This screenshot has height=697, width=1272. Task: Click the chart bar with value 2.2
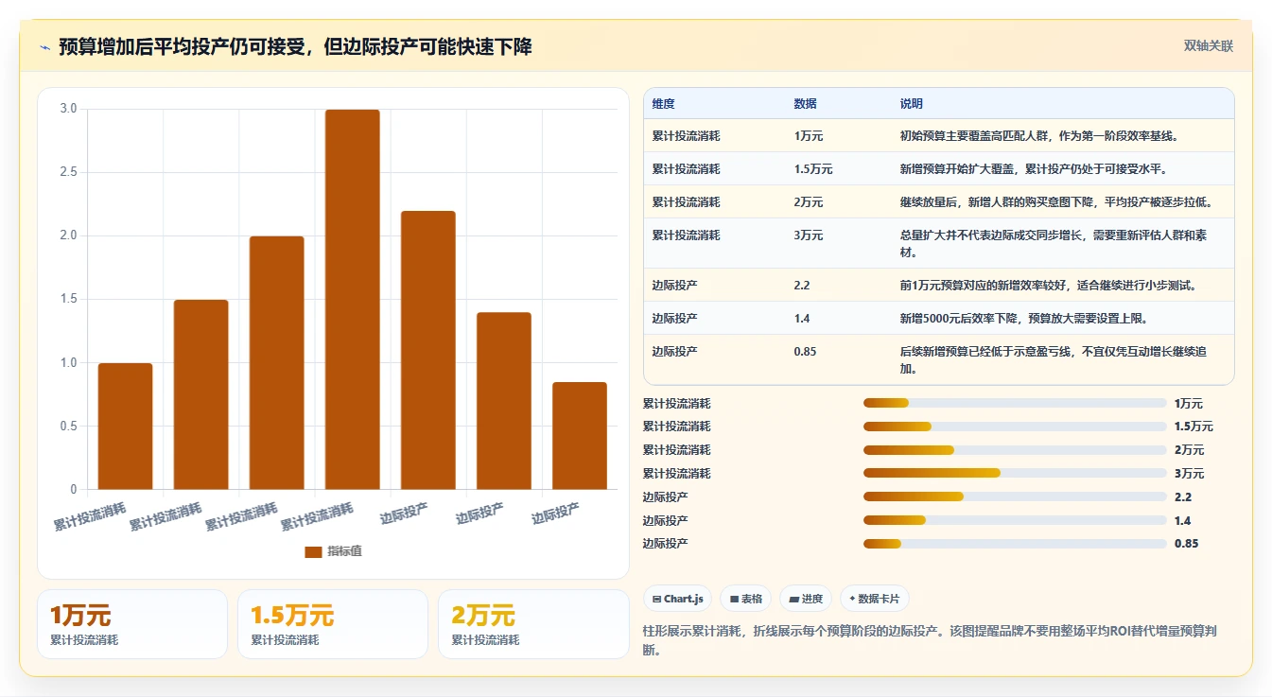(428, 350)
